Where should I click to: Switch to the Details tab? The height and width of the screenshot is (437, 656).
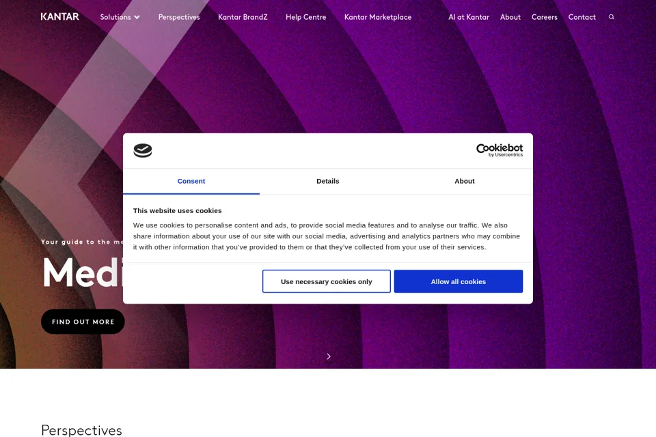pyautogui.click(x=327, y=182)
